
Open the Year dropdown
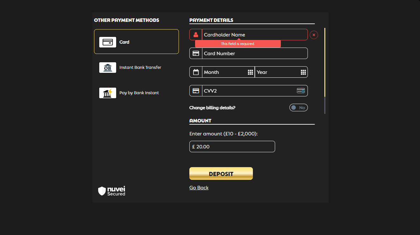tap(278, 72)
